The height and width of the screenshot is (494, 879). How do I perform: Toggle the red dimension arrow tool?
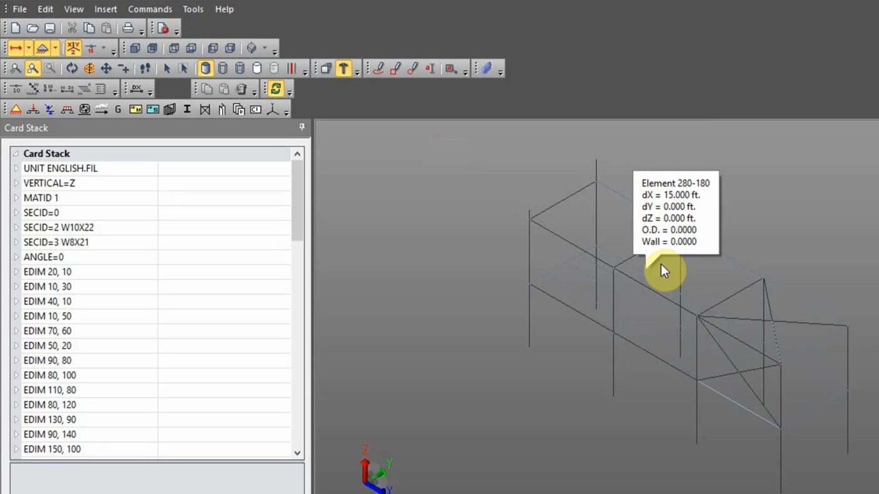point(16,48)
